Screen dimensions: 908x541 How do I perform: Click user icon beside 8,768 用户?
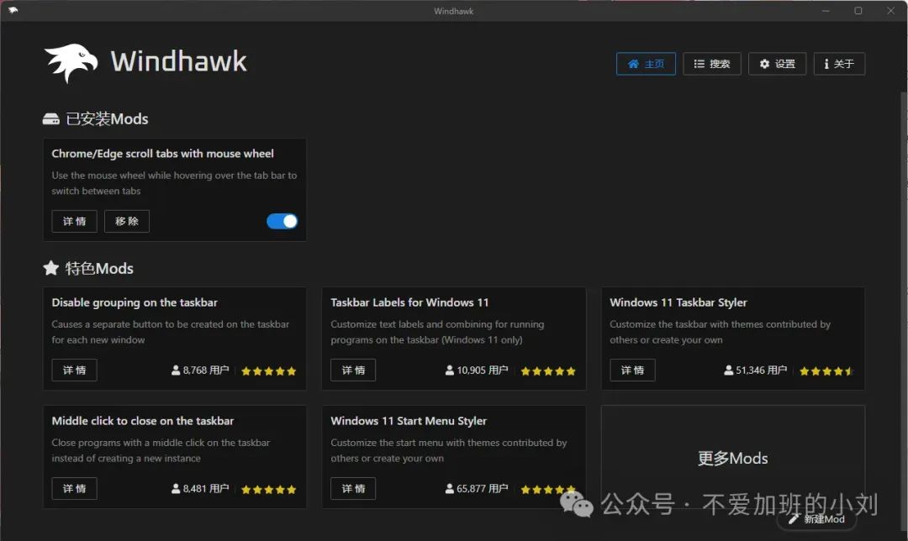pyautogui.click(x=176, y=370)
